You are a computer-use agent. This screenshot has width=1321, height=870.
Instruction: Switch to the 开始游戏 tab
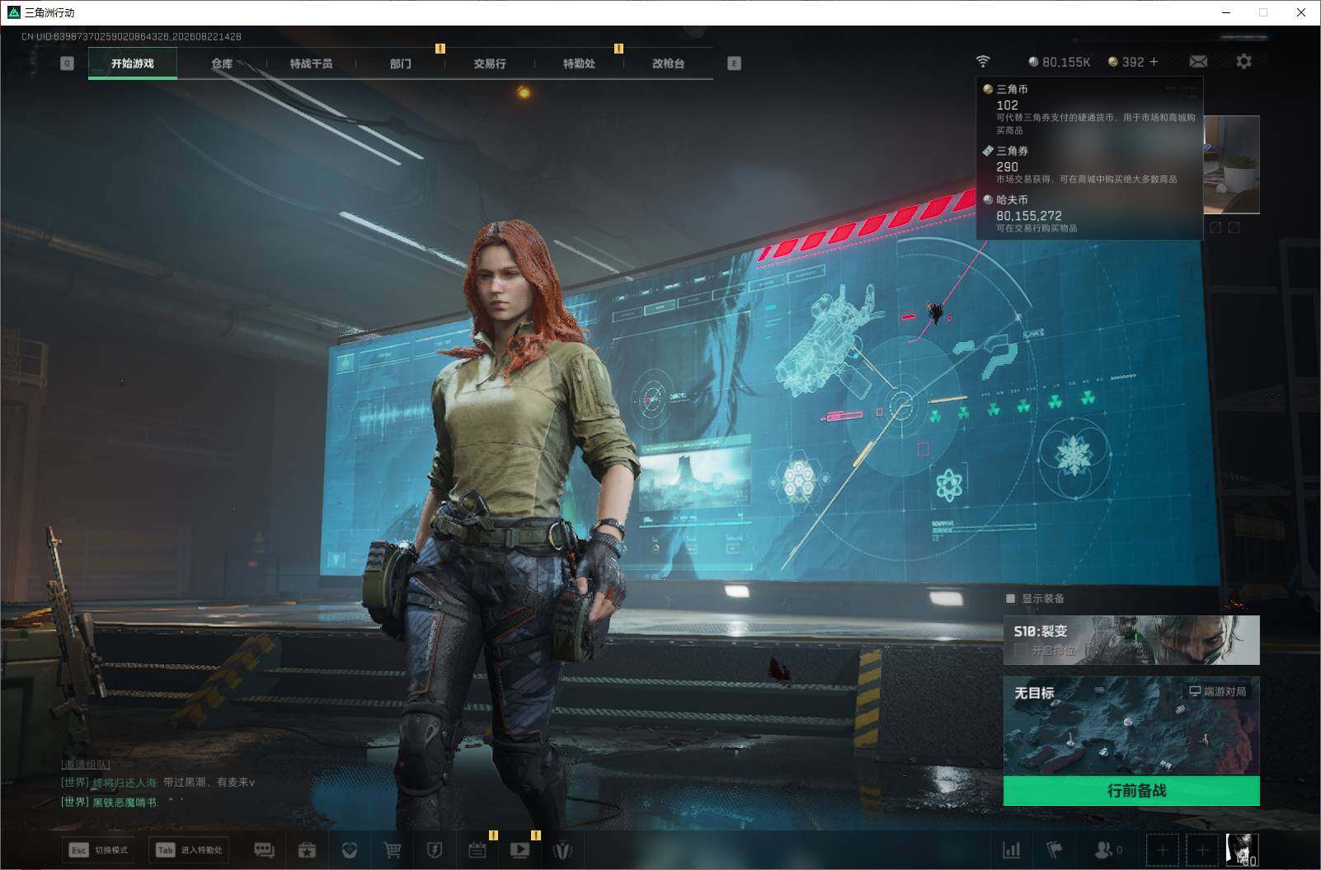(133, 63)
